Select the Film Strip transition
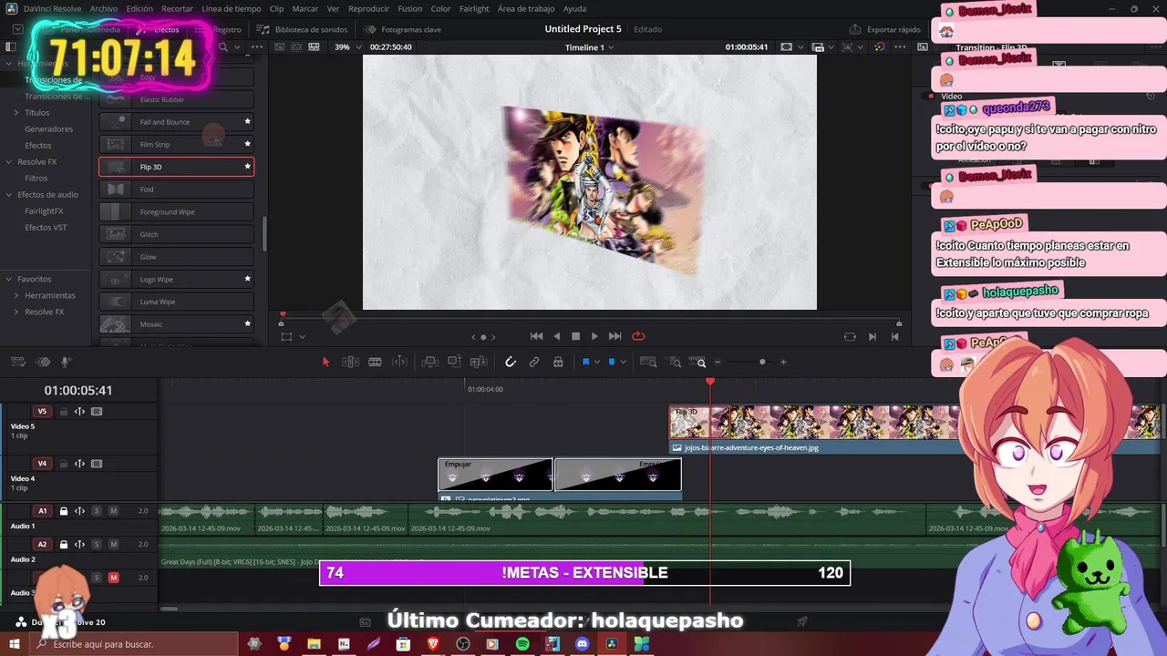Image resolution: width=1167 pixels, height=656 pixels. [x=176, y=144]
